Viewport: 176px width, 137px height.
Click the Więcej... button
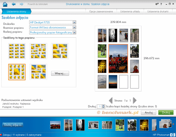pyautogui.click(x=60, y=73)
